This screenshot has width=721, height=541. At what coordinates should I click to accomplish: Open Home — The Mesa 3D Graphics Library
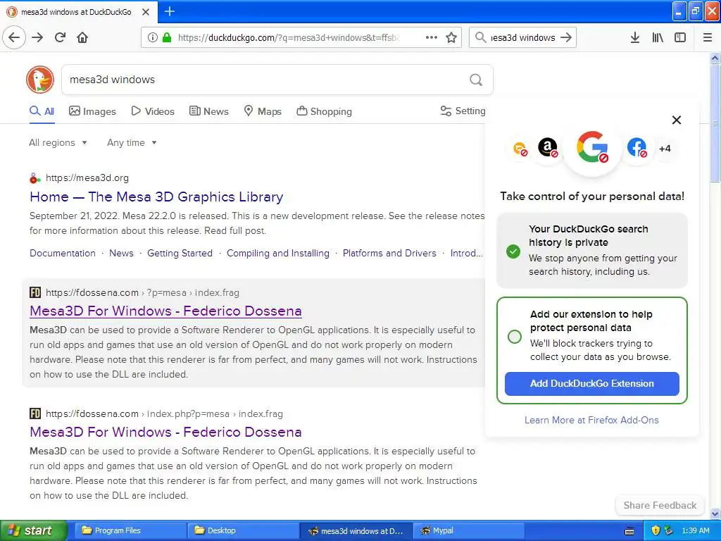tap(156, 197)
